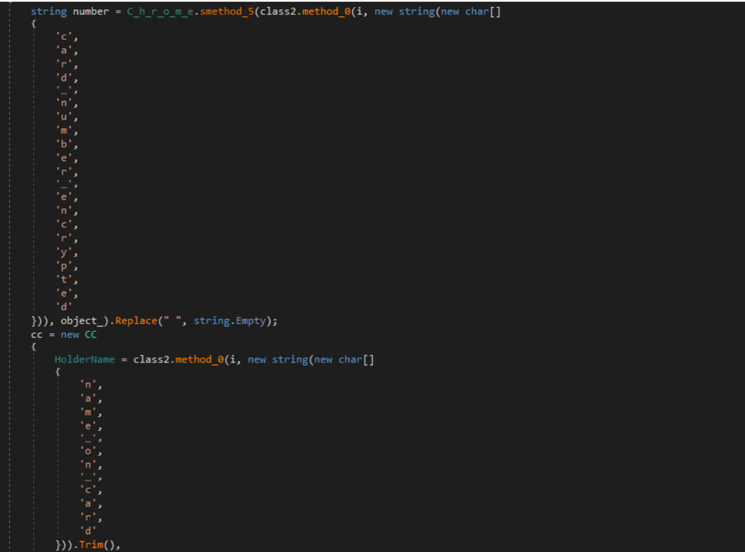This screenshot has height=552, width=745.
Task: Click the smethod_5 method call
Action: tap(226, 11)
